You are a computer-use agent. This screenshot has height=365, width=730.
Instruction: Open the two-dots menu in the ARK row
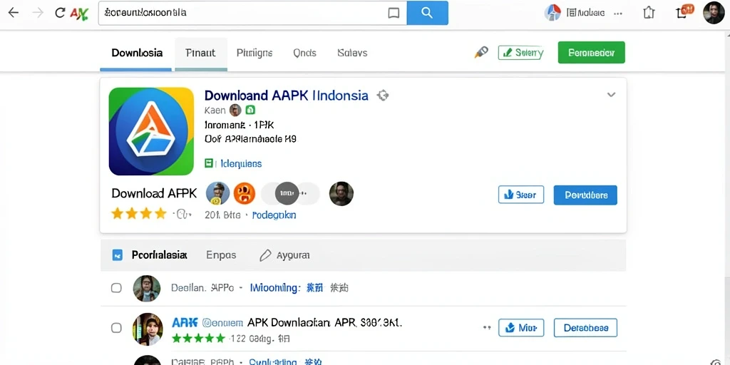click(x=487, y=328)
